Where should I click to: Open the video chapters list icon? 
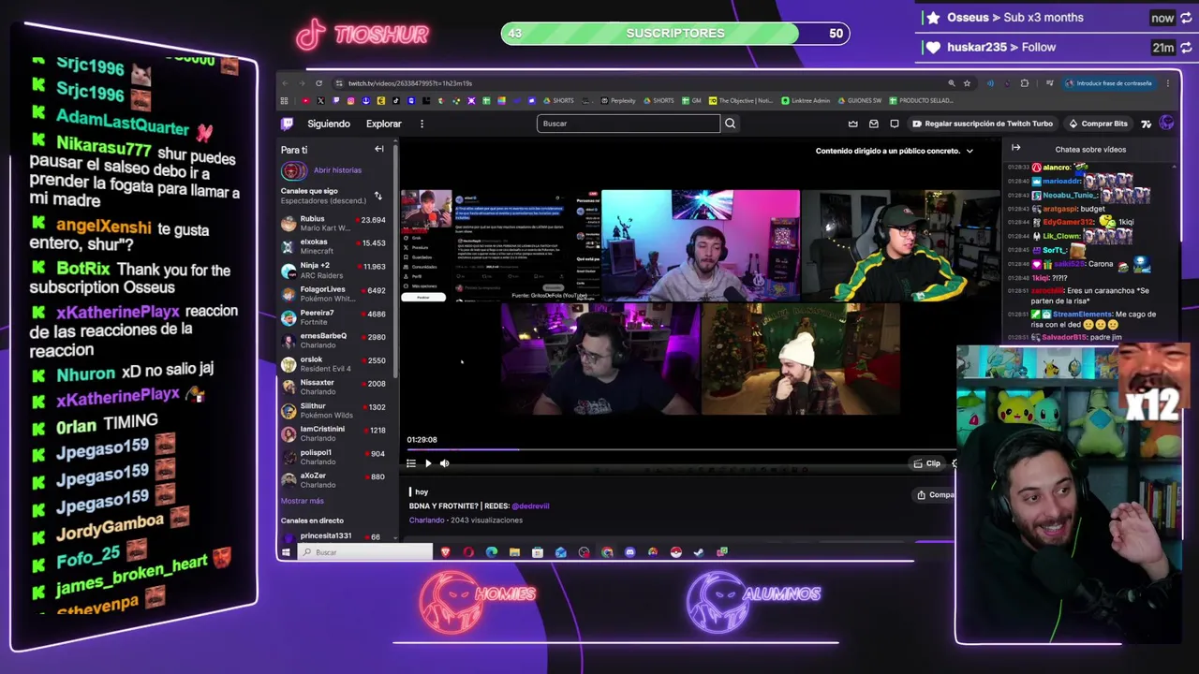[411, 463]
